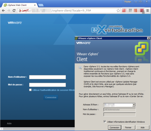The image size is (151, 131).
Task: Click the green vSphere logo in the dialog banner
Action: (142, 49)
